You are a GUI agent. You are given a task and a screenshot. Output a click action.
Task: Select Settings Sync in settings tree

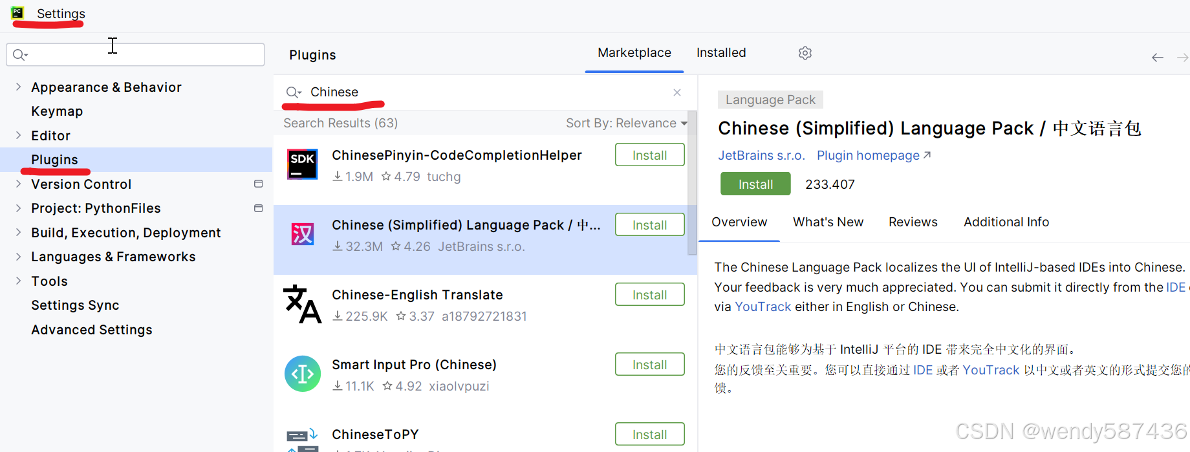click(75, 305)
